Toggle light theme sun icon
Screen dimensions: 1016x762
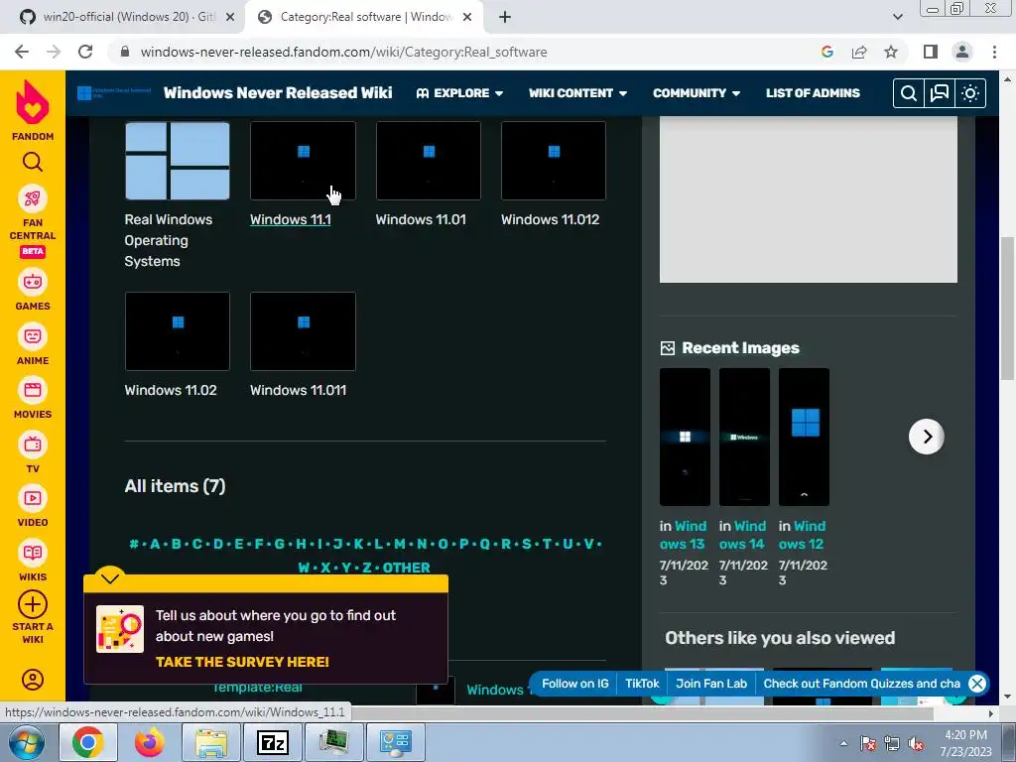coord(970,93)
